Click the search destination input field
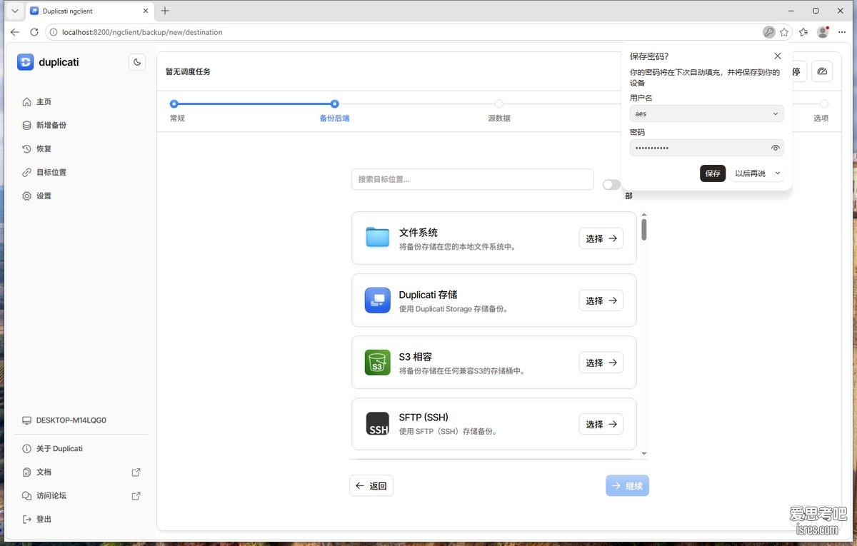This screenshot has height=546, width=857. coord(472,179)
